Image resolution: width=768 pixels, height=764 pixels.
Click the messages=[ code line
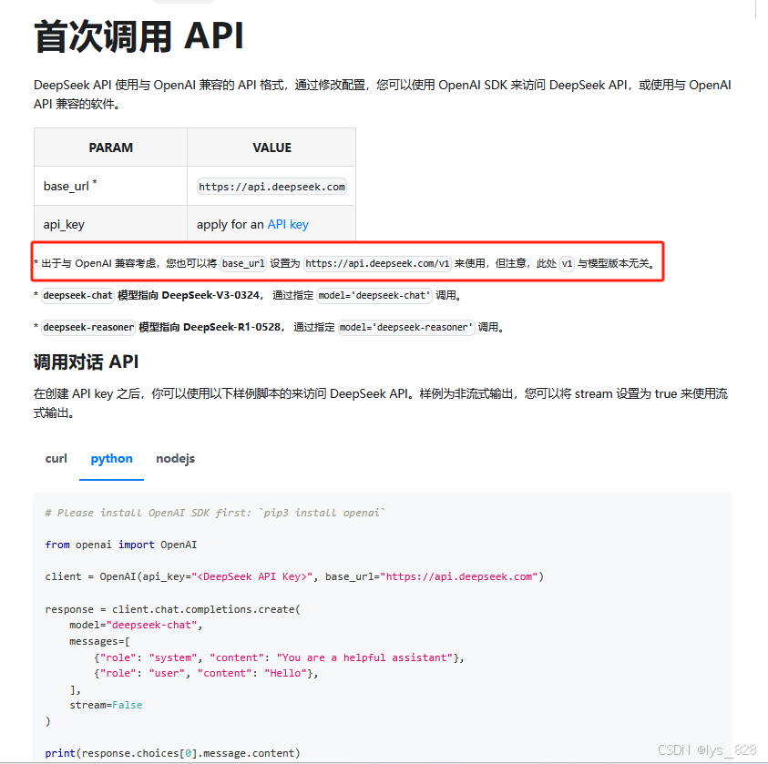99,641
